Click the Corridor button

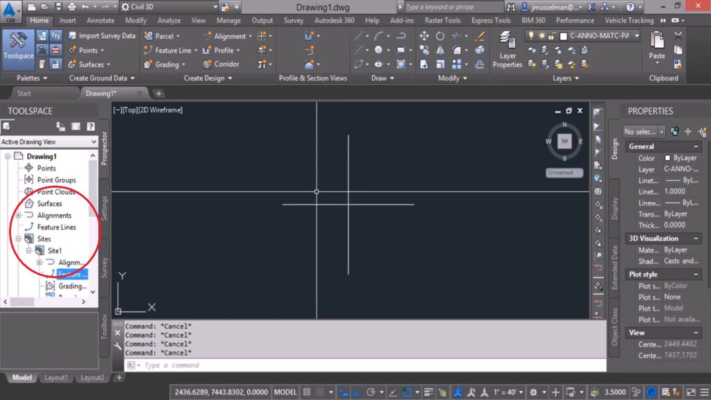point(221,64)
